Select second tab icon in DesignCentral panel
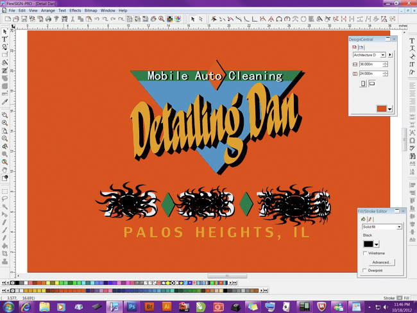The height and width of the screenshot is (313, 417). tap(361, 47)
